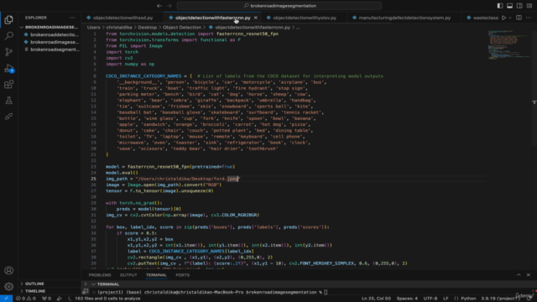Viewport: 537px width, 302px height.
Task: Open the Extensions view
Action: [9, 84]
